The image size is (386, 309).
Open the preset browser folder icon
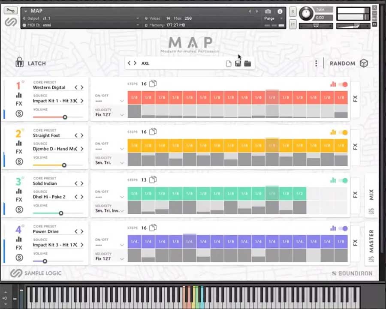pos(247,64)
